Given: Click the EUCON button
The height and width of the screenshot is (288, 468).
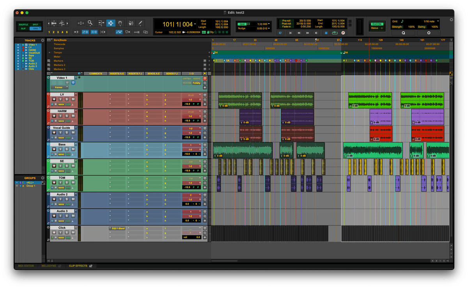Looking at the screenshot, I should point(377,24).
